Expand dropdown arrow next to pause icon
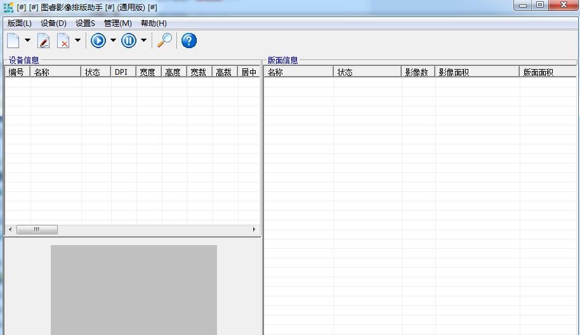580x335 pixels. pos(143,41)
